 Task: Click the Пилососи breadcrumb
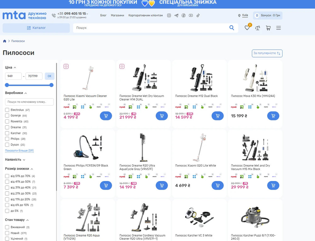pyautogui.click(x=18, y=41)
